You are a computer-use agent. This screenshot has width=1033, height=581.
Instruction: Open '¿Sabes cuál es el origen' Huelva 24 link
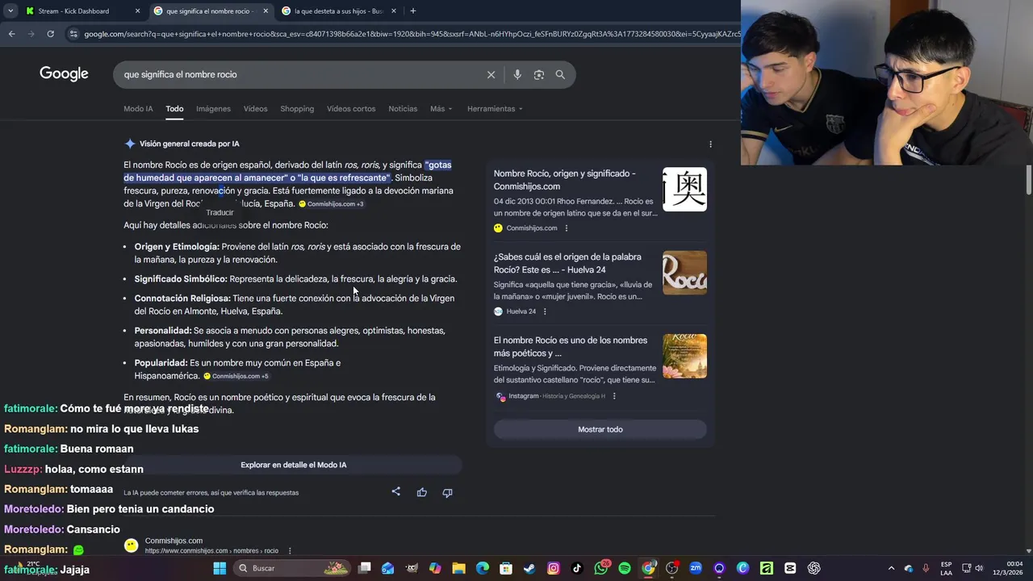click(567, 263)
